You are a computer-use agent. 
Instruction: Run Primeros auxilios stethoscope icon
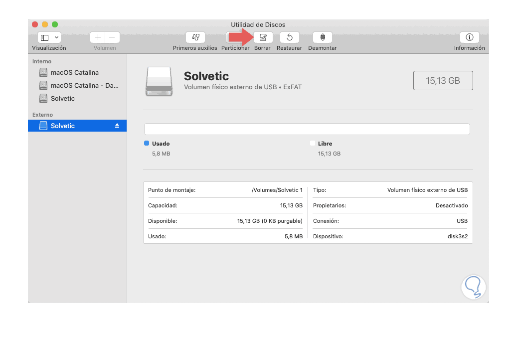coord(195,37)
